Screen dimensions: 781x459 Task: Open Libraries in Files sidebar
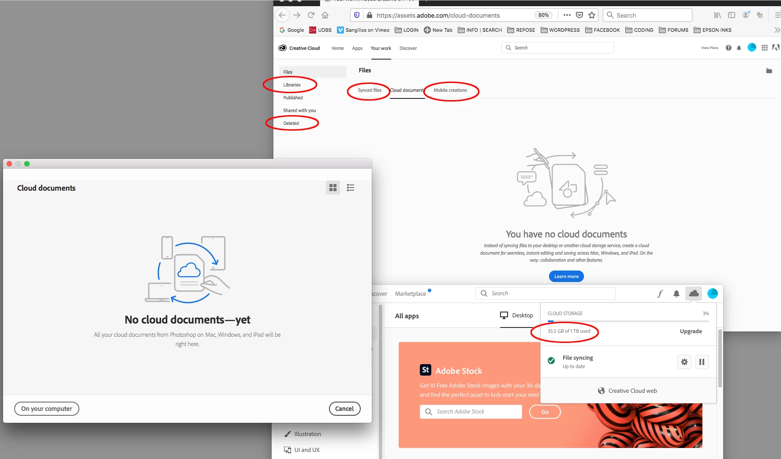click(x=291, y=85)
